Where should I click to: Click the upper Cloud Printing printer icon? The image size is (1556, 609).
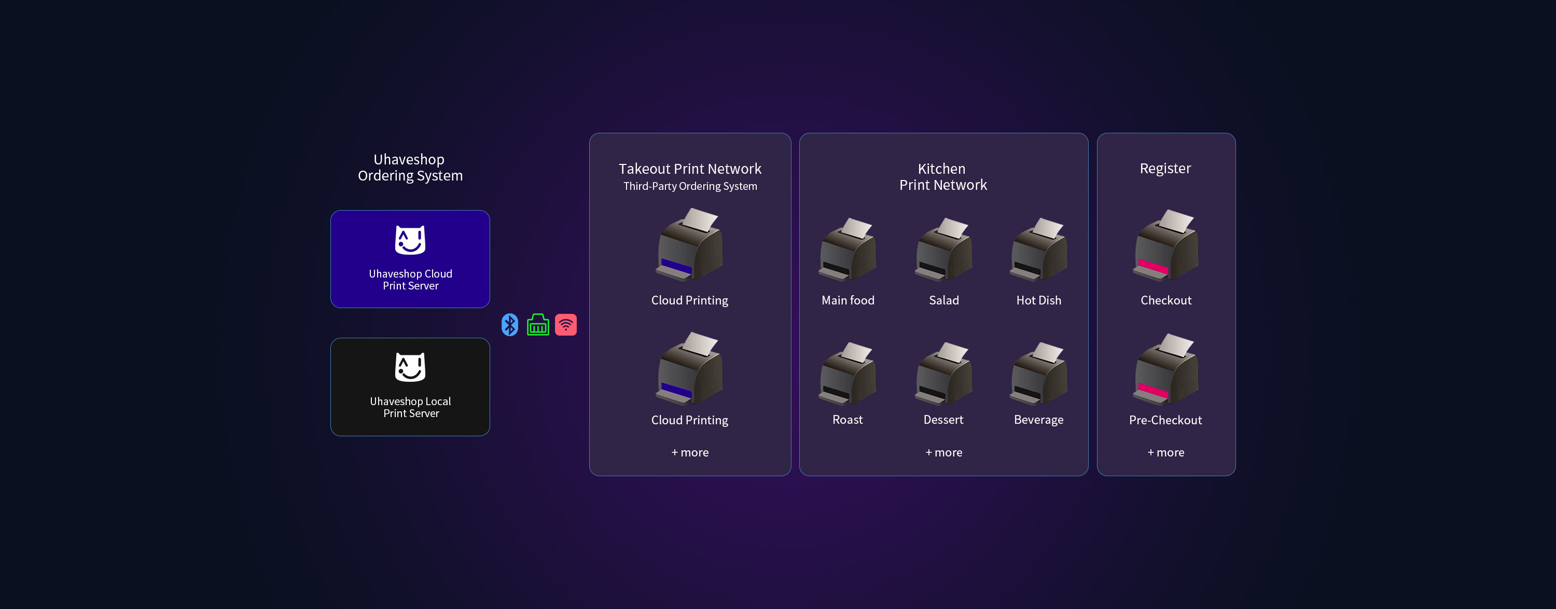pos(690,245)
